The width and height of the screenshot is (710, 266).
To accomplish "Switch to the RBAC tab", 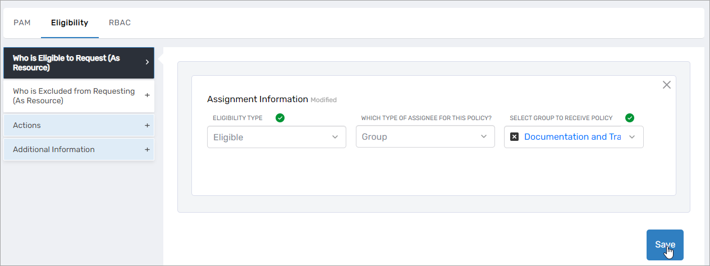I will (x=120, y=23).
